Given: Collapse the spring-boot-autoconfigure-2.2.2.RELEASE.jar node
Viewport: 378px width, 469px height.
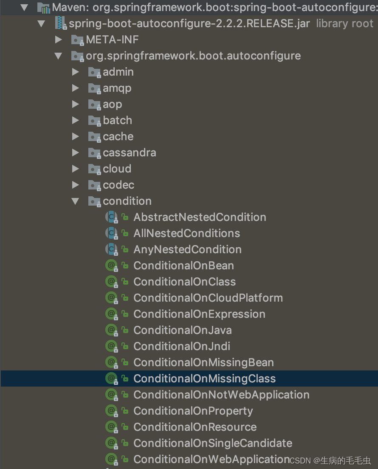Looking at the screenshot, I should click(41, 24).
